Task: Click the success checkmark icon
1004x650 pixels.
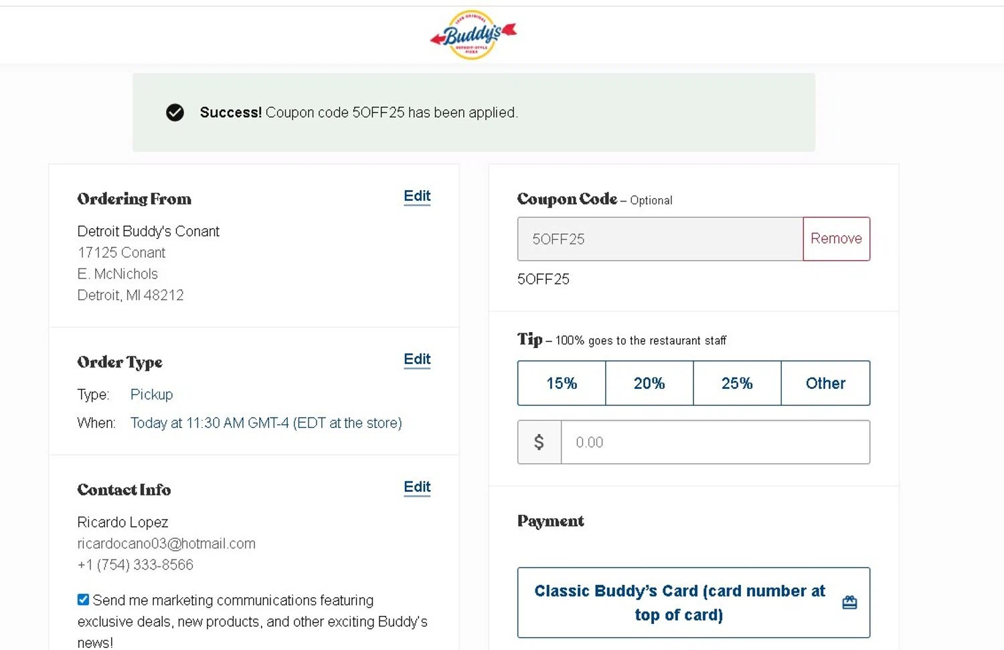Action: (175, 112)
